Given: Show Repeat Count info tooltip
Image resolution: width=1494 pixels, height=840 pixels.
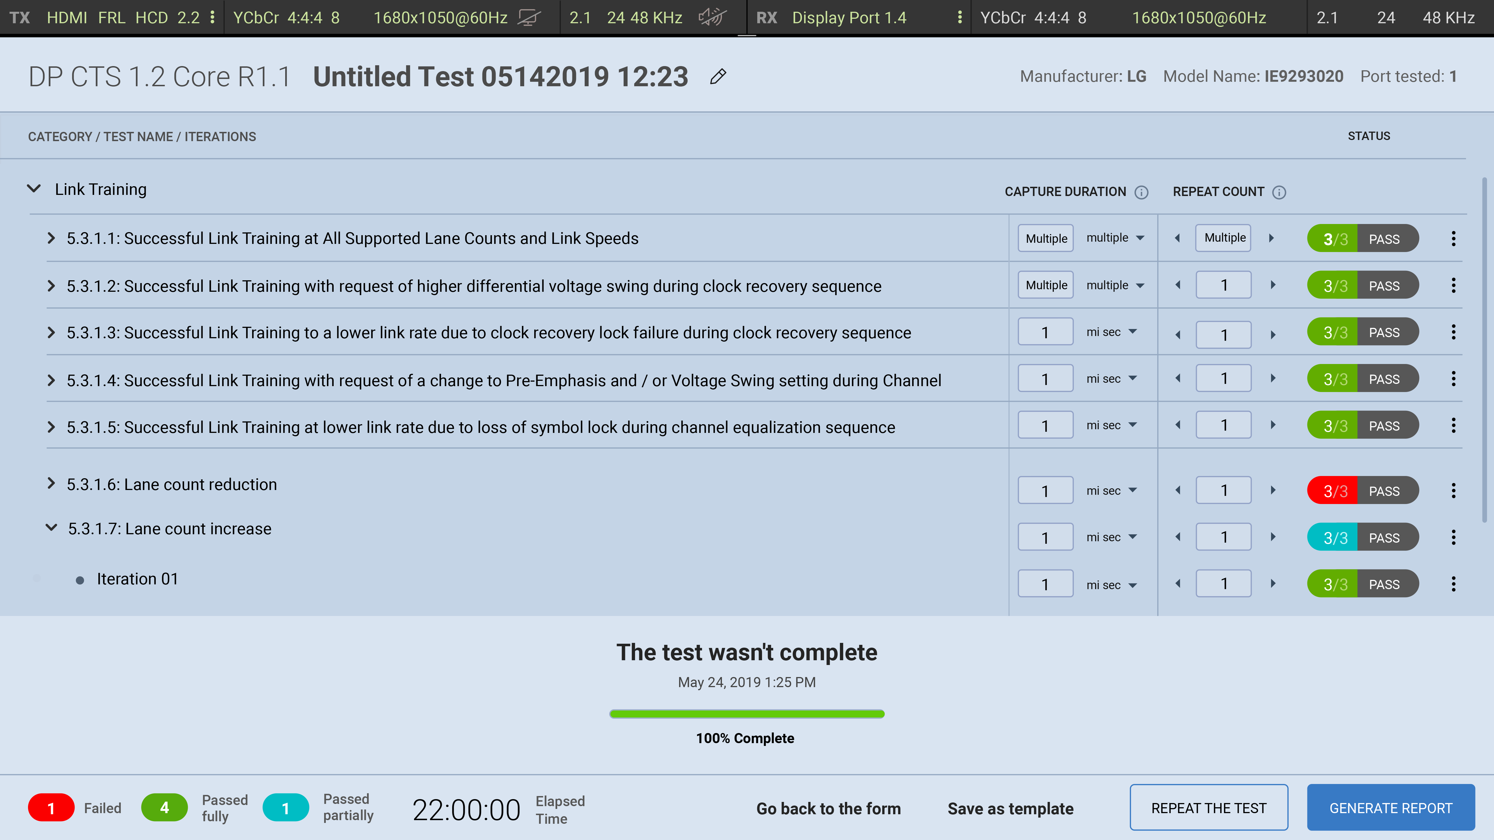Looking at the screenshot, I should click(1279, 192).
